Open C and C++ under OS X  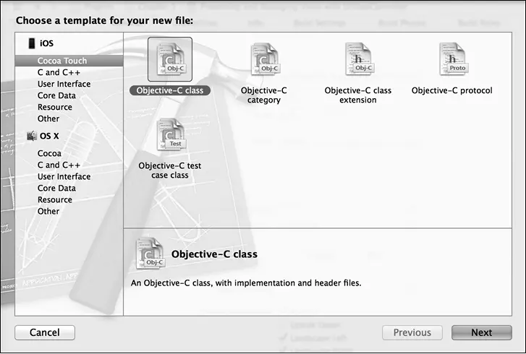(x=59, y=165)
